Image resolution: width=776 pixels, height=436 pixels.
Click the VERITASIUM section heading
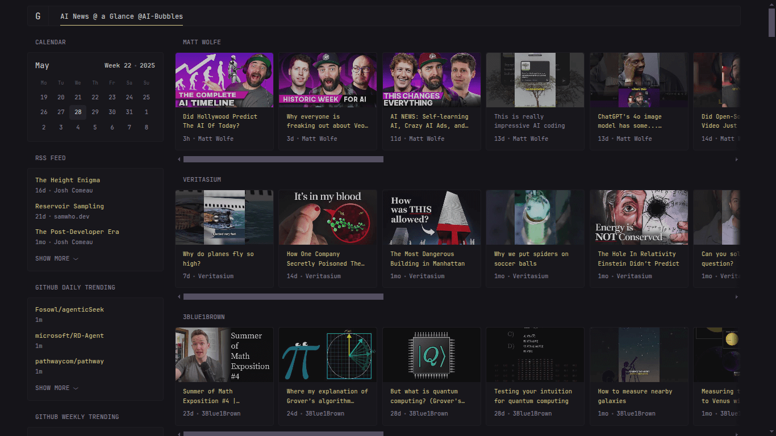click(x=202, y=179)
